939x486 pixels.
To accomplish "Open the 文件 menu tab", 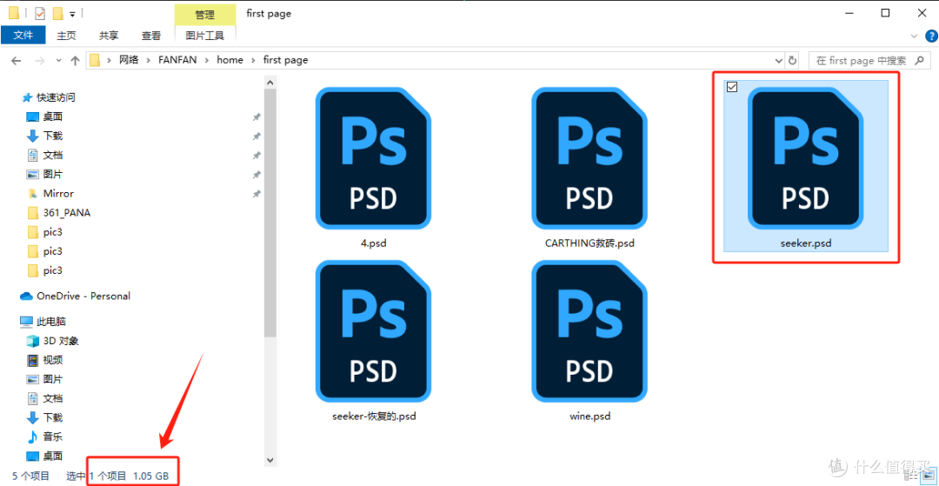I will tap(23, 36).
